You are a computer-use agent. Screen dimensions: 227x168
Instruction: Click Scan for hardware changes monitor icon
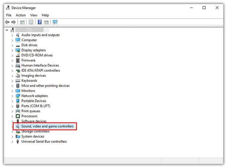coord(55,22)
